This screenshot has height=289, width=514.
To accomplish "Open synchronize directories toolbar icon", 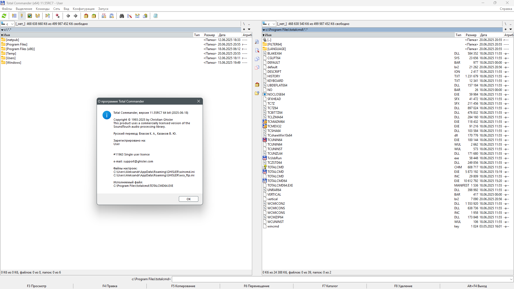I will 137,16.
